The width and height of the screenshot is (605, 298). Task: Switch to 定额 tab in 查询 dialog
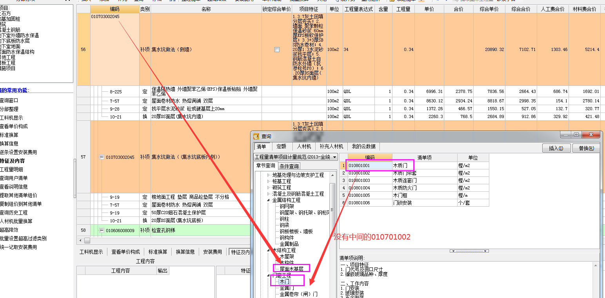282,146
